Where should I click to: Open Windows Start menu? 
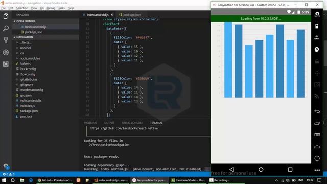click(x=4, y=180)
